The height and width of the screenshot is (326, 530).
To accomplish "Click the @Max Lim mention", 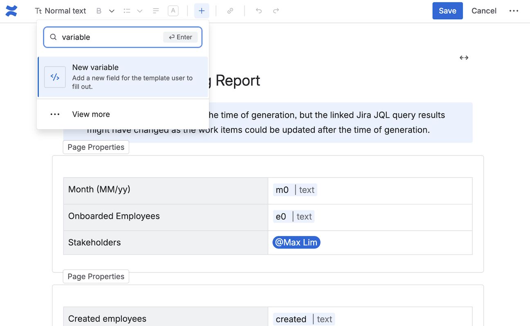I will point(296,243).
